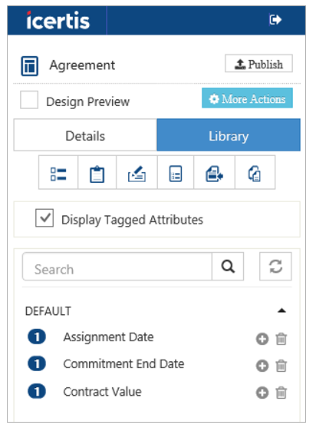Open the More Actions dropdown
The height and width of the screenshot is (428, 316).
coord(247,98)
